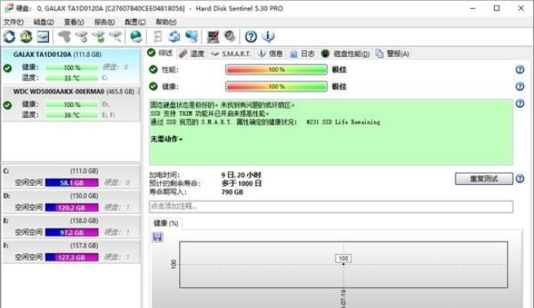The height and width of the screenshot is (308, 534).
Task: Click the blue info 'i' toolbar icon
Action: (269, 37)
